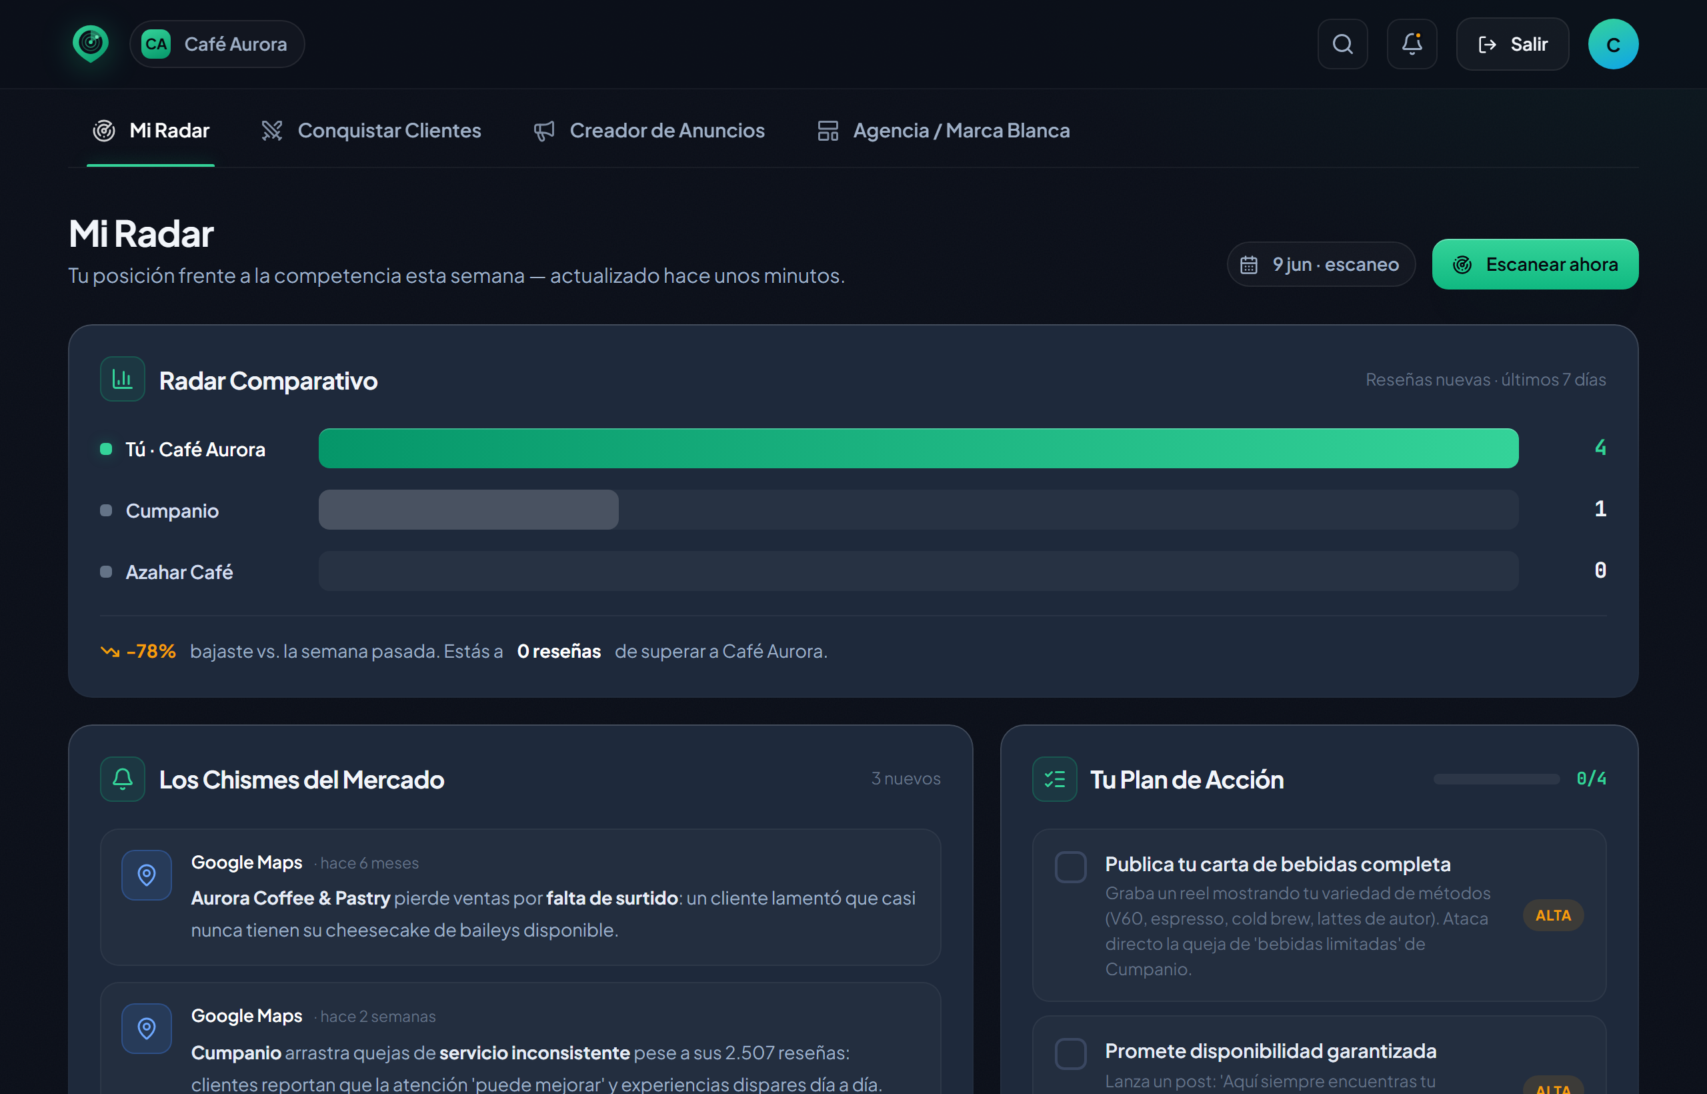Click the green Café Aurora comparison bar
This screenshot has height=1094, width=1707.
click(918, 448)
